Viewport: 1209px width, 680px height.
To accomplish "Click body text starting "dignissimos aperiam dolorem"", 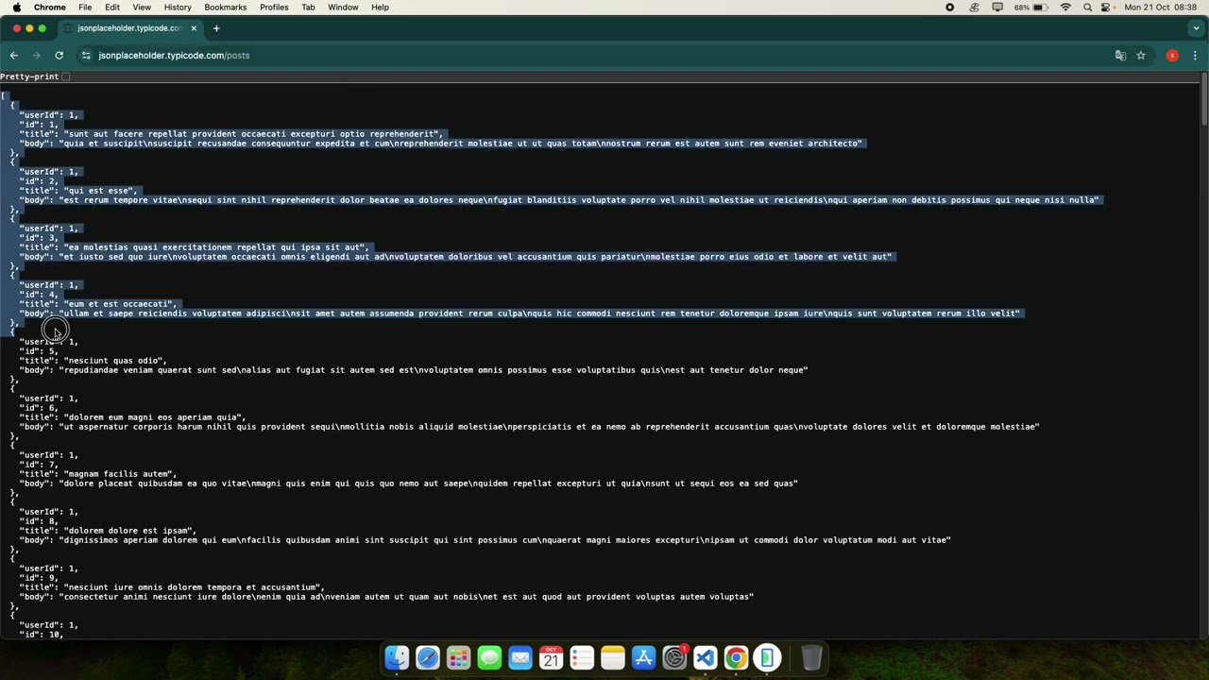I will tap(504, 540).
